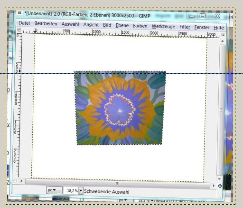Click the vertical scrollbar handle
This screenshot has width=243, height=208.
coord(221,109)
